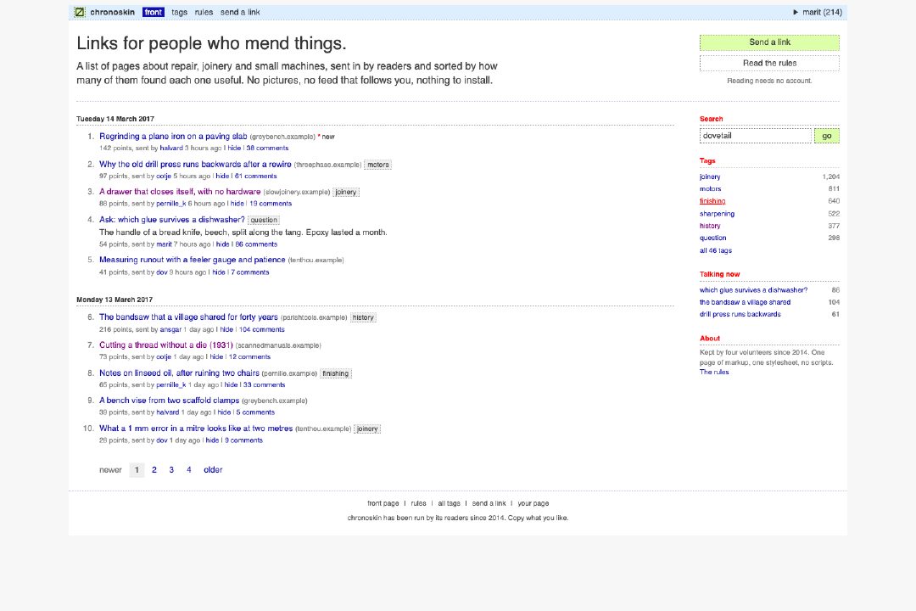
Task: View 61 comments on drill press story
Action: pyautogui.click(x=256, y=176)
